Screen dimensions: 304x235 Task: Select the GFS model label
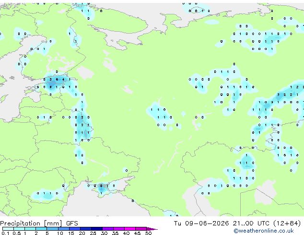click(72, 223)
